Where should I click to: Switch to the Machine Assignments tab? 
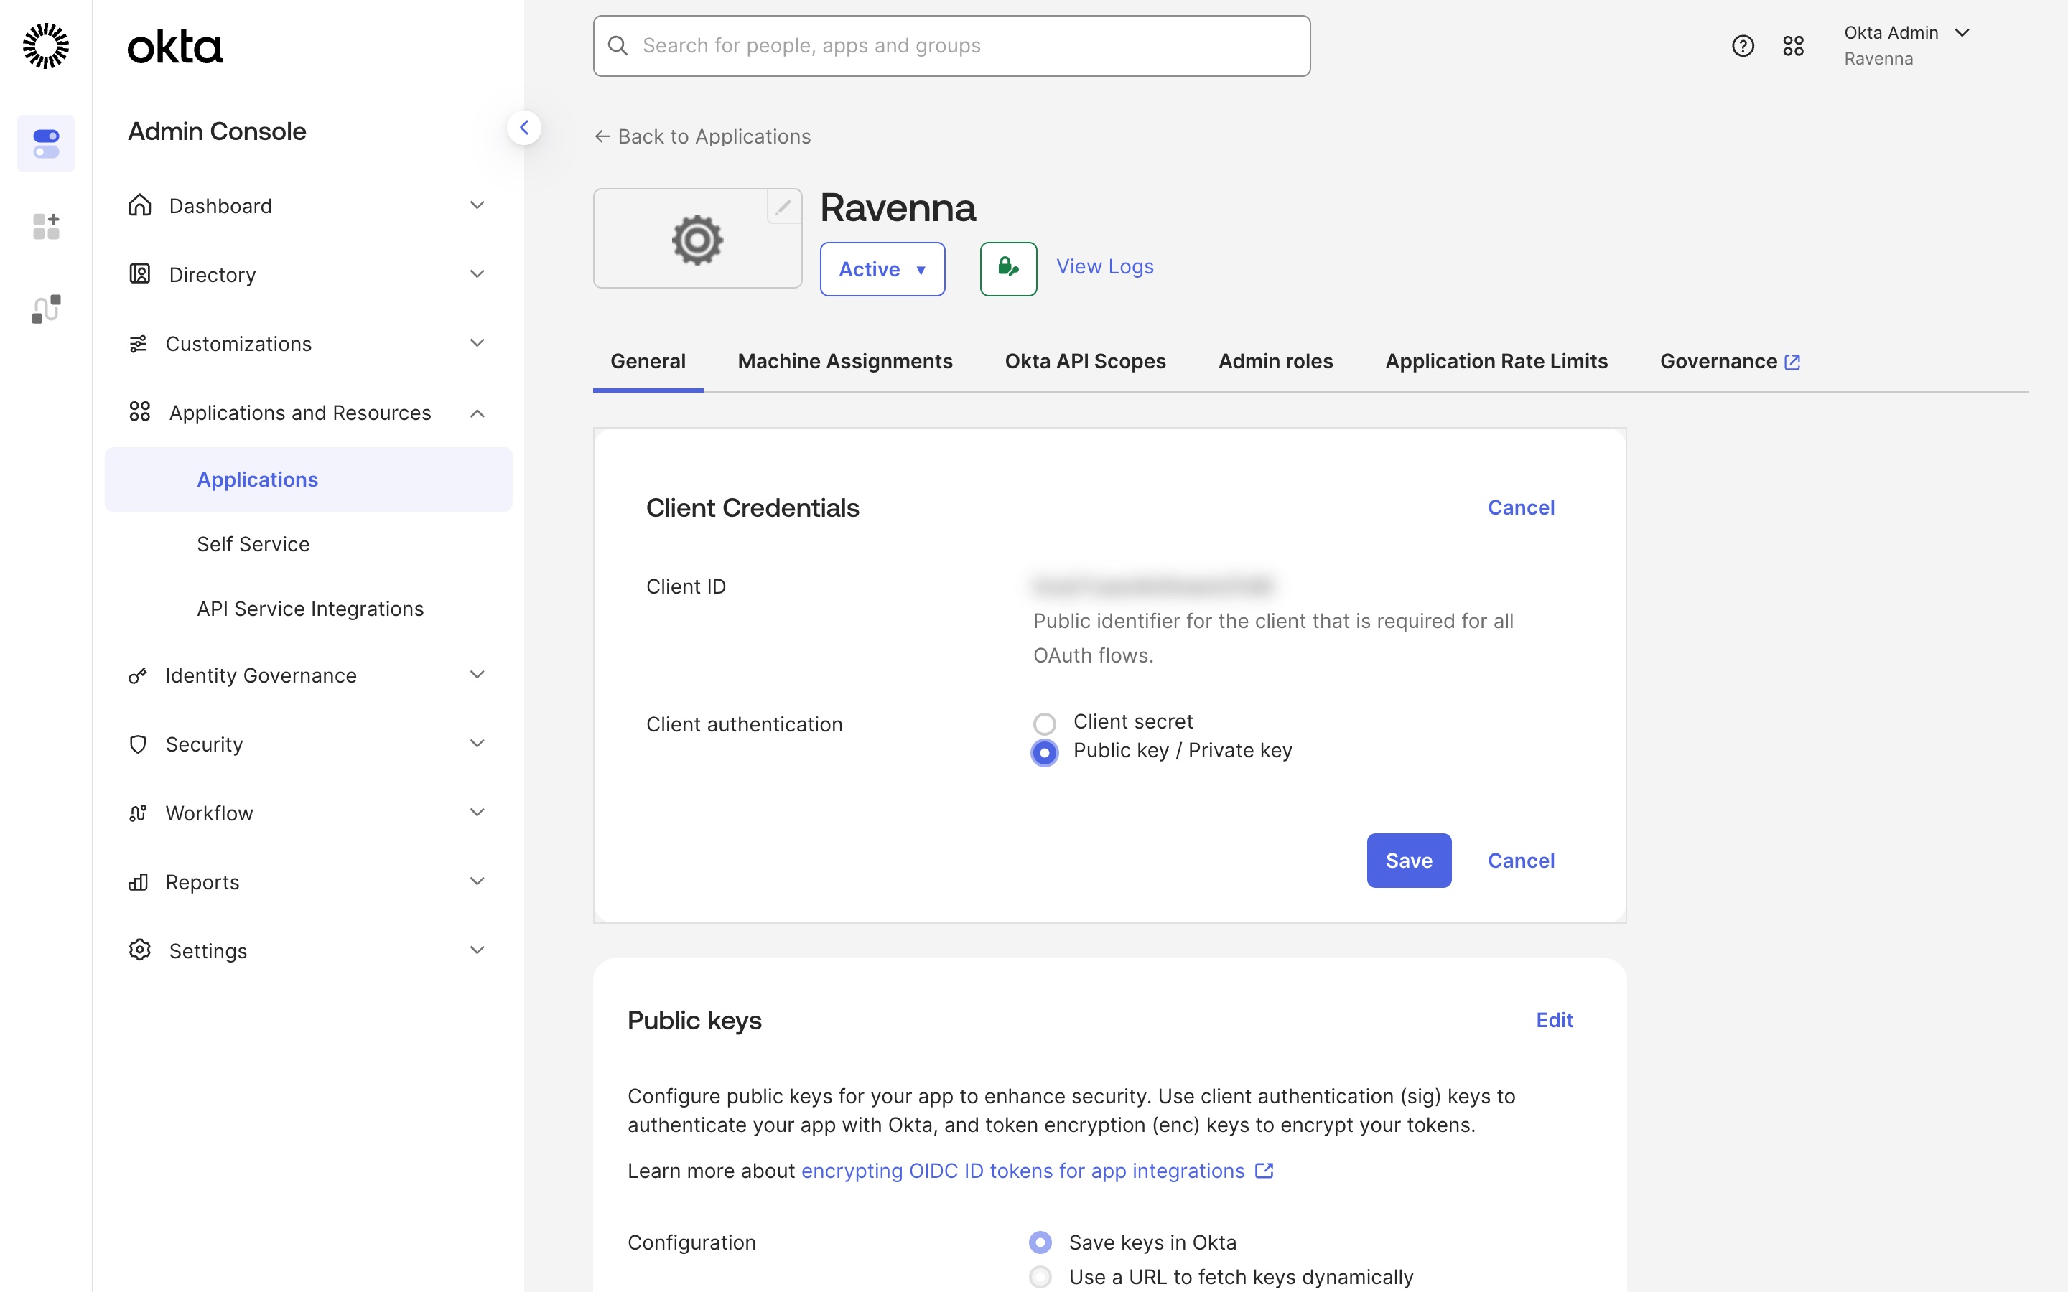point(844,362)
